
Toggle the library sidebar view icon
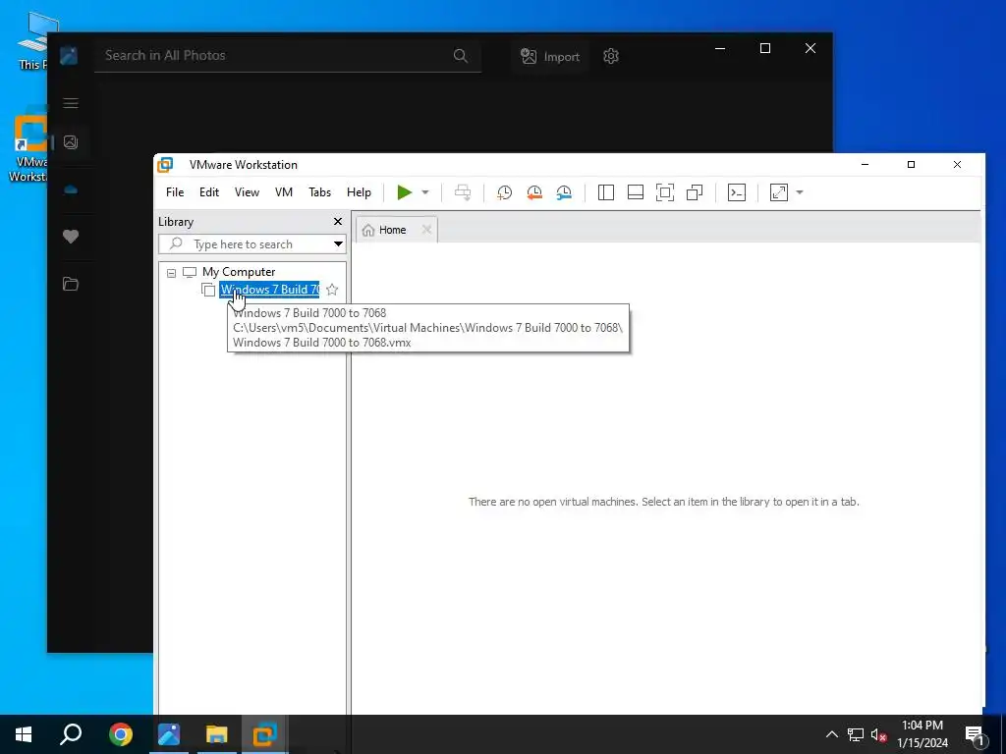tap(605, 192)
